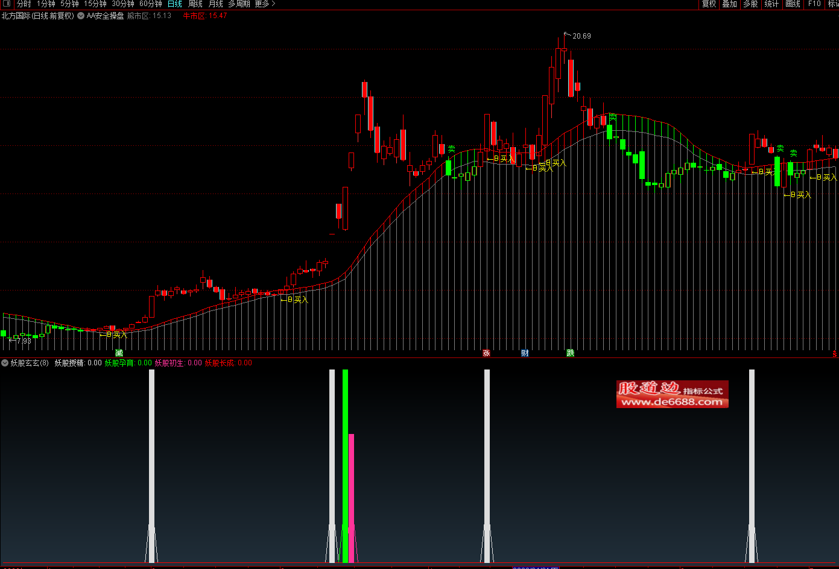Click the 20.69 high price label

(x=581, y=36)
